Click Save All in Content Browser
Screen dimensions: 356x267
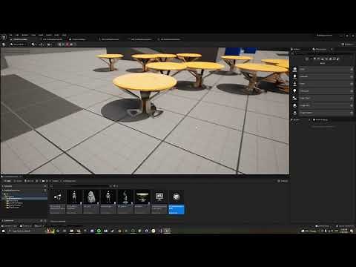(29, 181)
